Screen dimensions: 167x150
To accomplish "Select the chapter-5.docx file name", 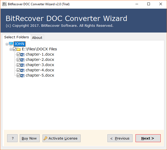I will click(x=40, y=75).
